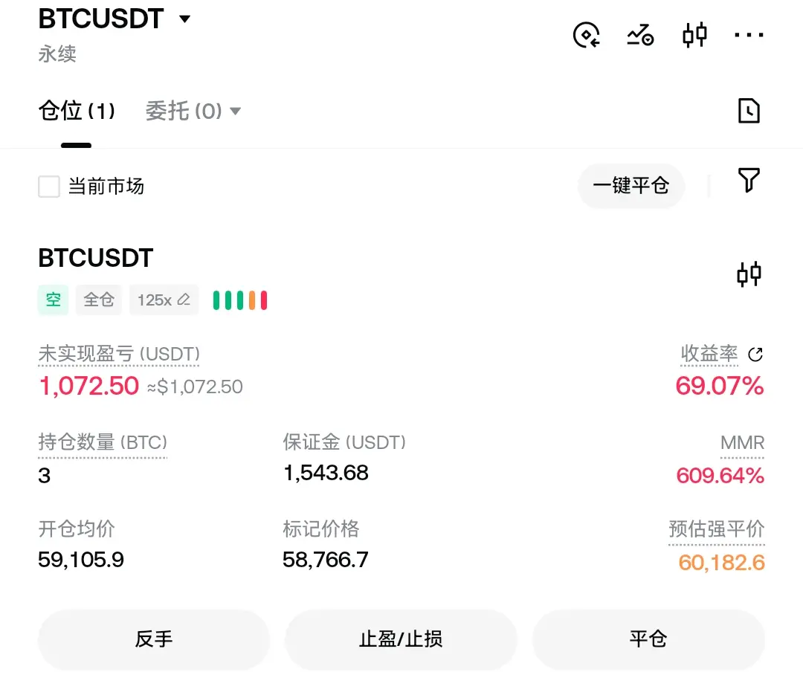Click the 一键平仓 button
Screen dimensions: 803x698
pos(631,185)
